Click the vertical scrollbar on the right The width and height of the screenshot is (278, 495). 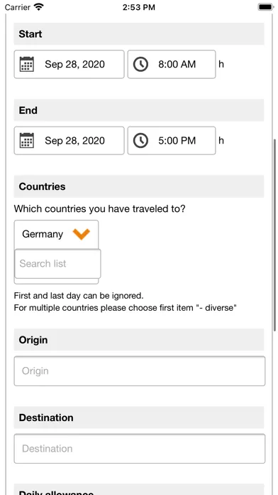[x=274, y=235]
